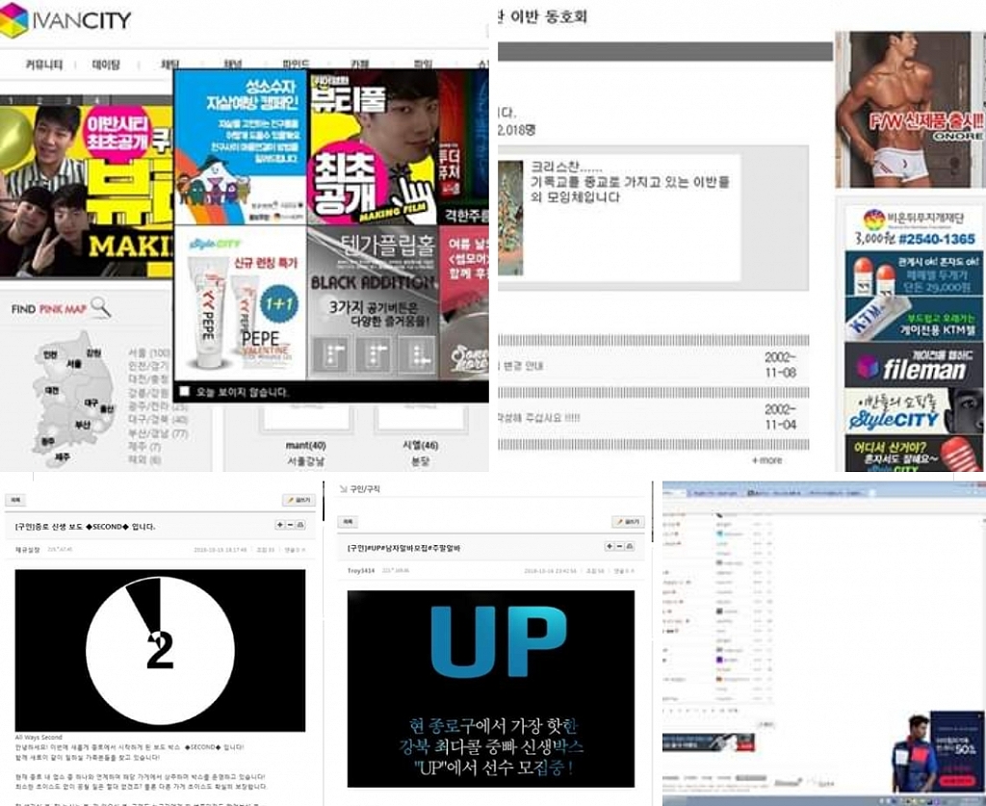Click the #UP#남자알바모집 post title
The image size is (986, 806).
(x=403, y=548)
